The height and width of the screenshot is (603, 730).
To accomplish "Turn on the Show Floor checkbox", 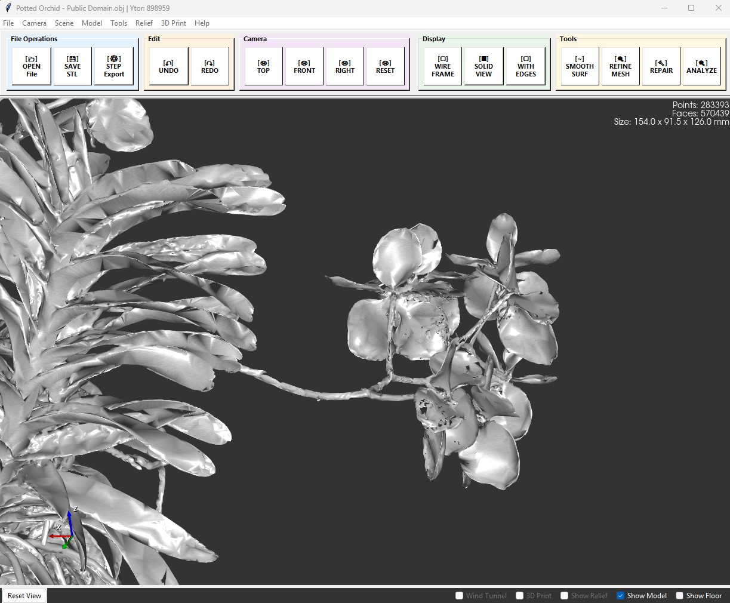I will 680,596.
